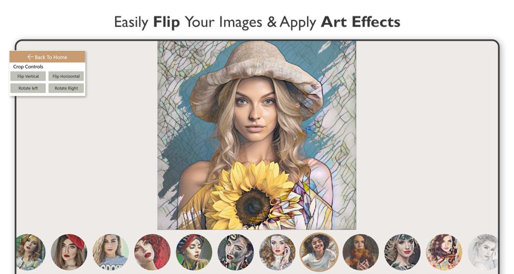Image resolution: width=514 pixels, height=274 pixels.
Task: Choose the effect with the red curly hair
Action: (153, 252)
